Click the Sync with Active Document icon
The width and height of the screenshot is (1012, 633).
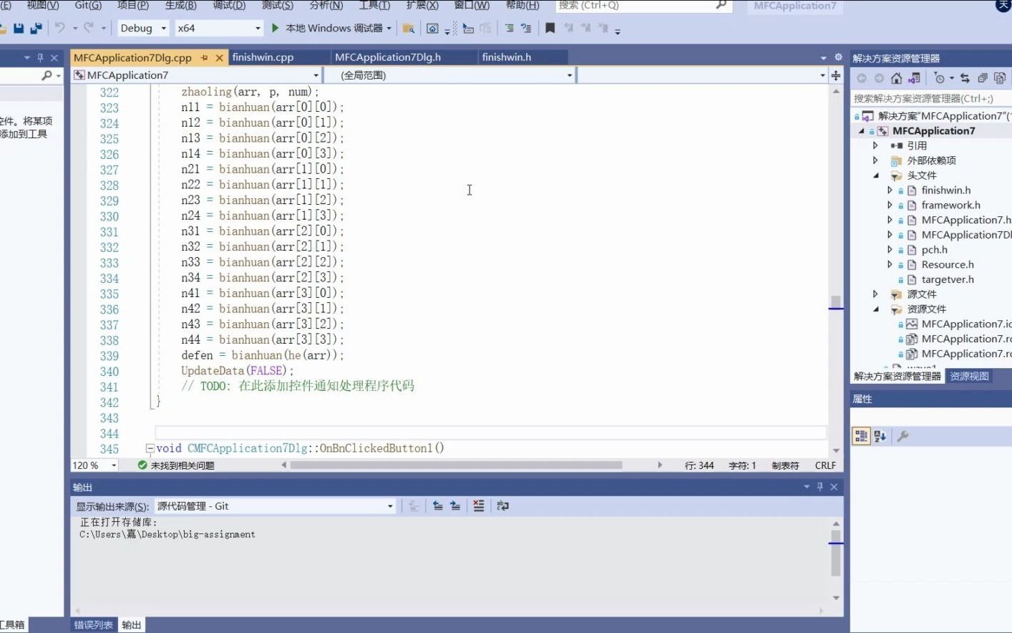pos(965,78)
